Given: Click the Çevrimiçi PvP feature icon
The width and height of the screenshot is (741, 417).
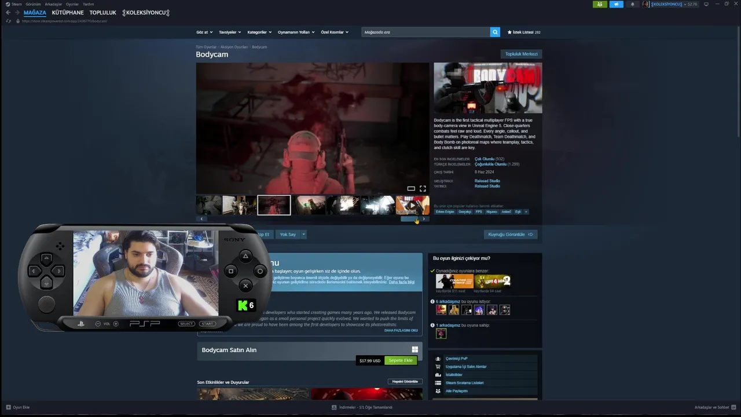Looking at the screenshot, I should pyautogui.click(x=438, y=359).
